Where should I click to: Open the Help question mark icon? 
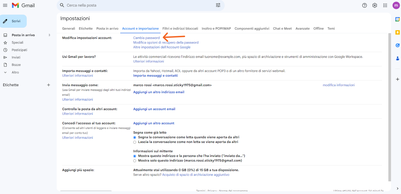(364, 5)
